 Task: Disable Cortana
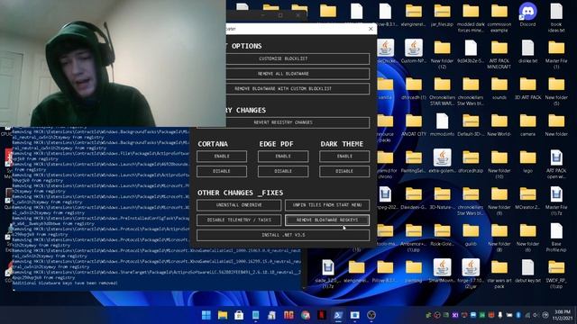(222, 171)
